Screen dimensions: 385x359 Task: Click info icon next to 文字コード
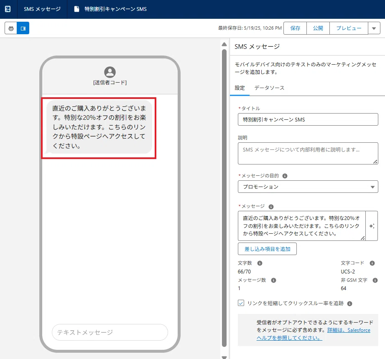pos(372,263)
